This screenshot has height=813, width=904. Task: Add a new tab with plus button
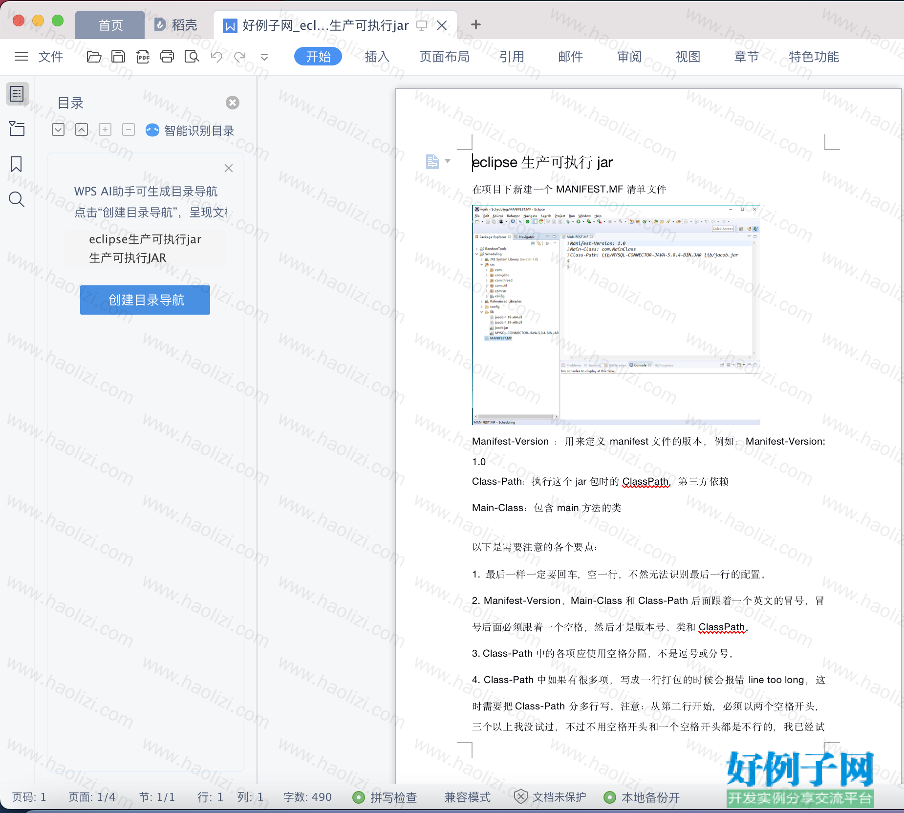pos(475,24)
